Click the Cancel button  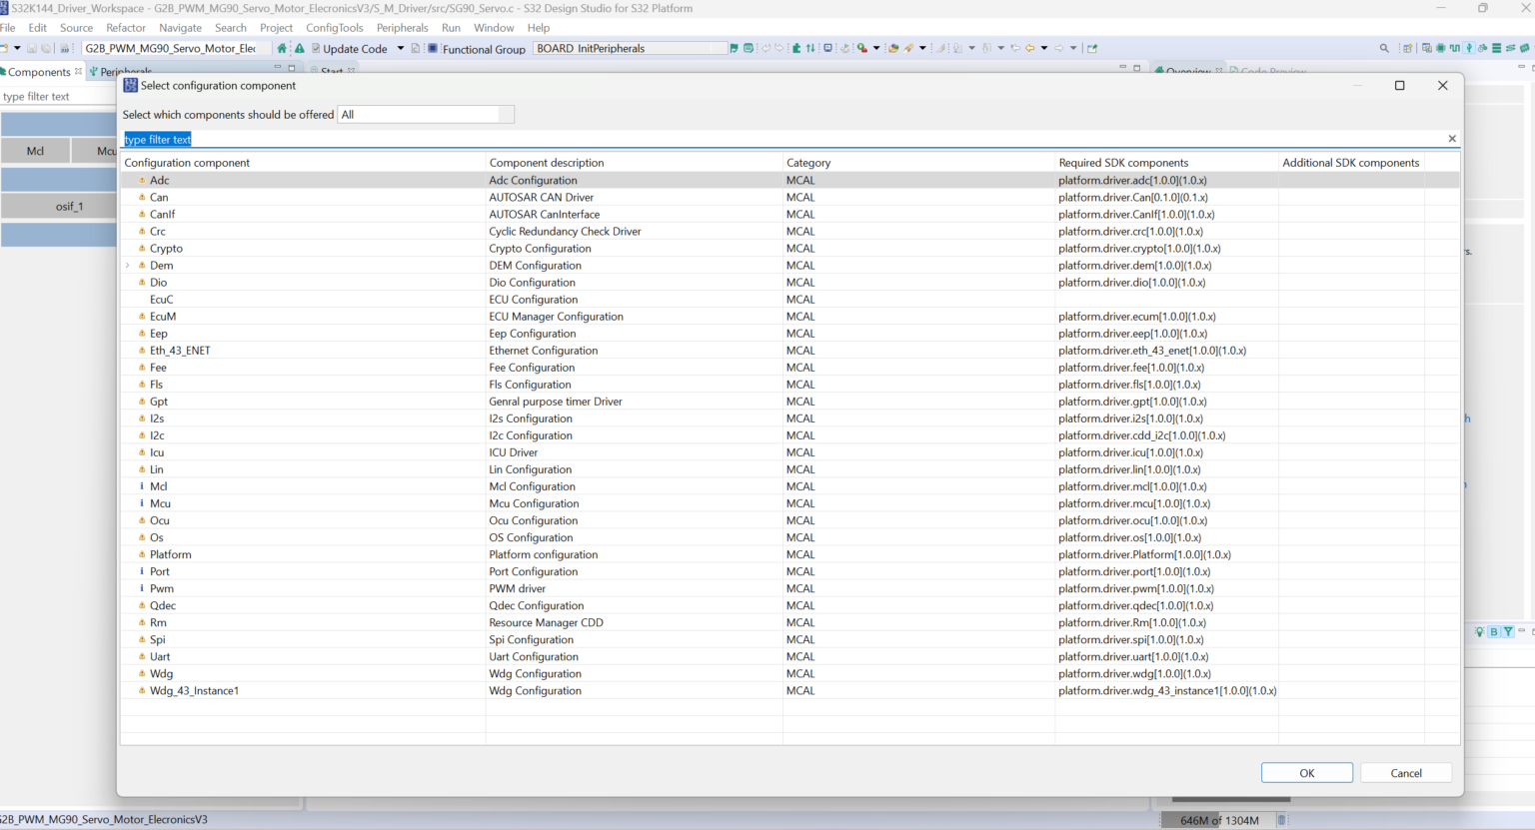[1405, 772]
